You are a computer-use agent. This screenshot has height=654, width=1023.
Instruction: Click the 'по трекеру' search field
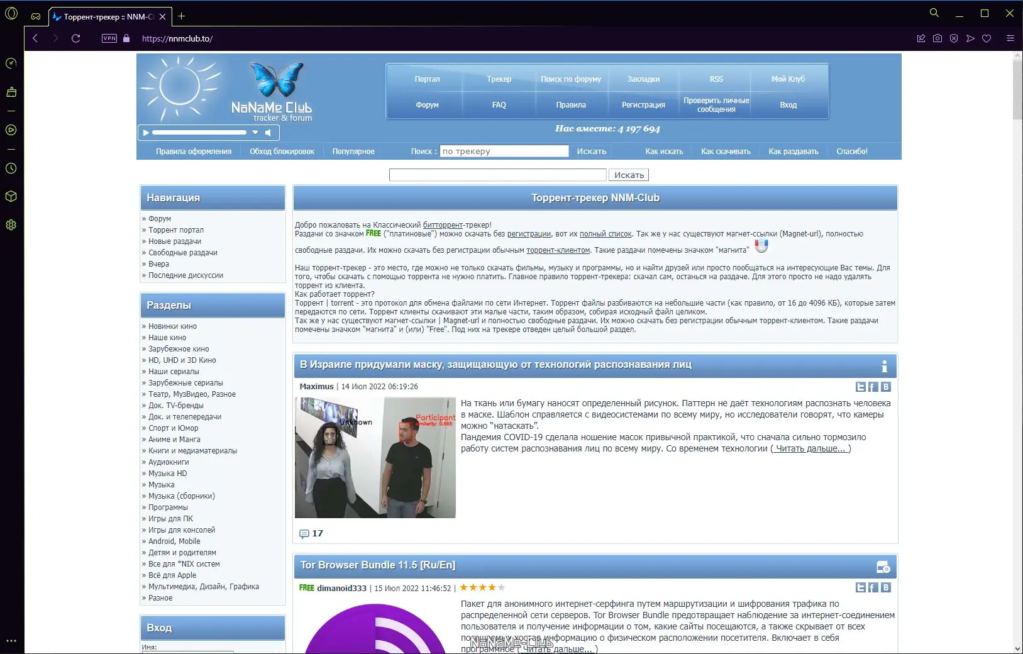504,151
